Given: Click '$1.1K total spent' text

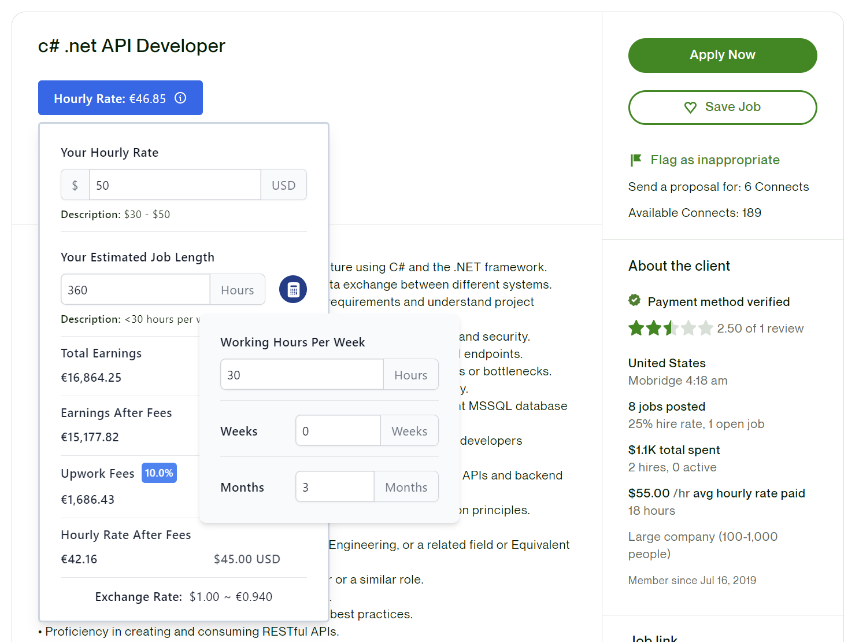Looking at the screenshot, I should [x=674, y=450].
